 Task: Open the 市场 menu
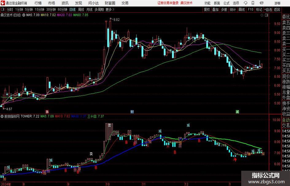pos(52,3)
